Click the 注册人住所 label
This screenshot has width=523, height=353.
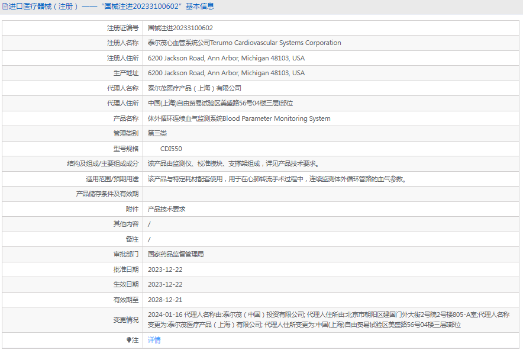[x=122, y=58]
